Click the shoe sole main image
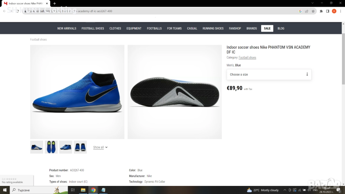 (x=175, y=92)
